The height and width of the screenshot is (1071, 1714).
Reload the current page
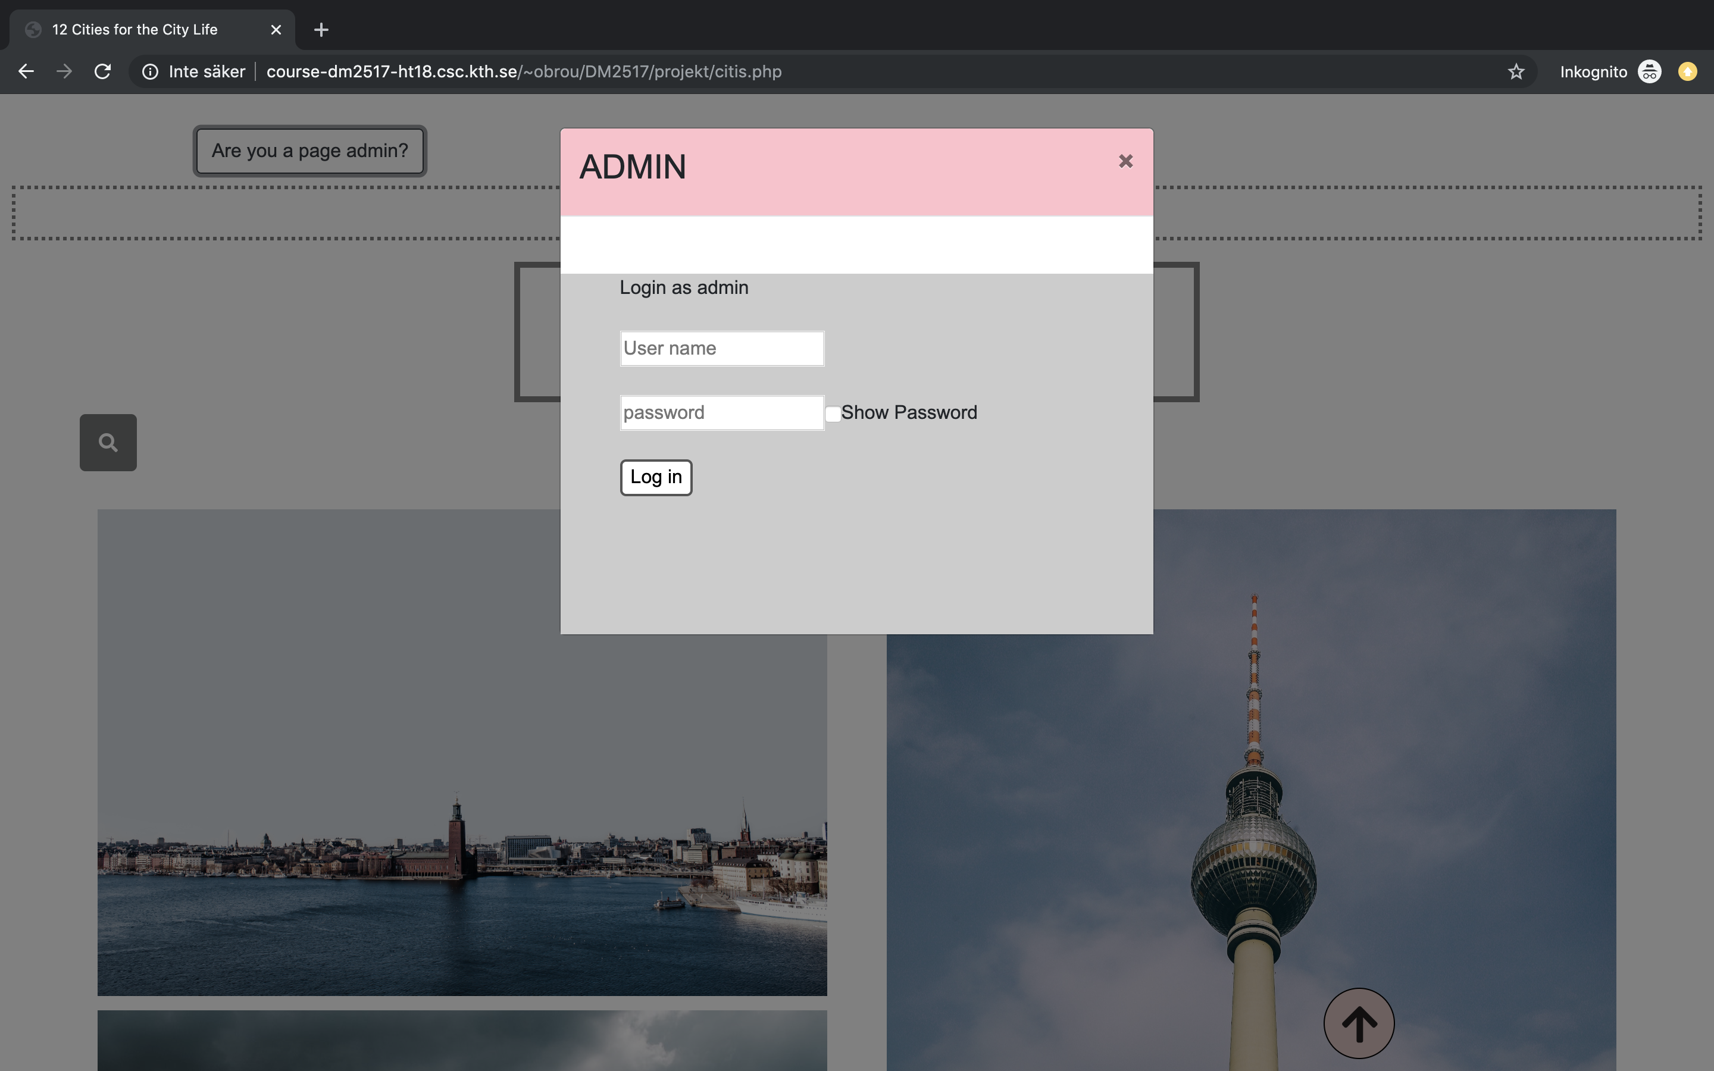[103, 71]
